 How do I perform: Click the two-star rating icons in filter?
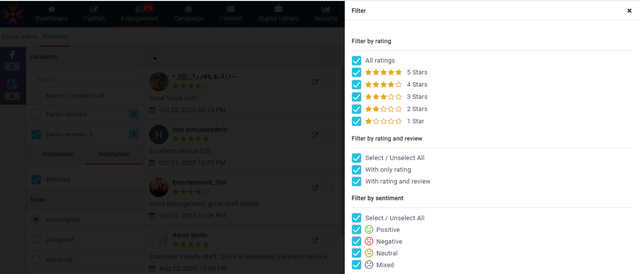[x=383, y=109]
